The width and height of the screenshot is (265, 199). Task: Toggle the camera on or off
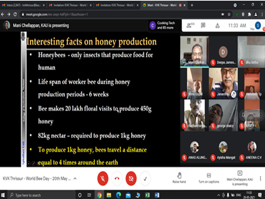(131, 178)
